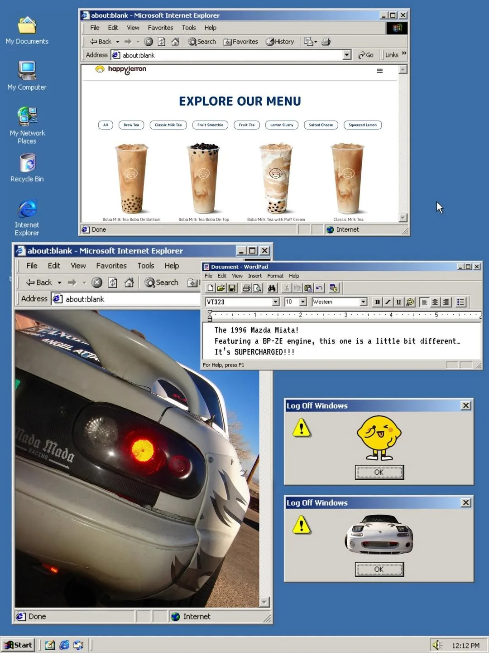
Task: Insert Date/Time via WordPad toolbar icon
Action: coord(334,288)
